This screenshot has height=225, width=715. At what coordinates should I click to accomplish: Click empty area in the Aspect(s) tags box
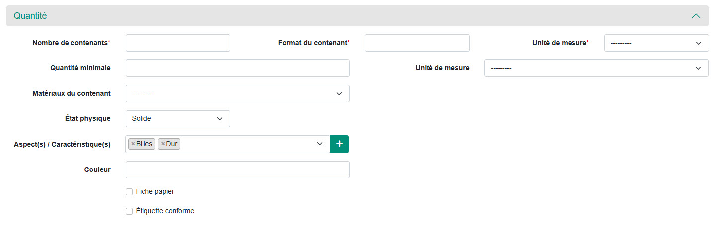248,144
